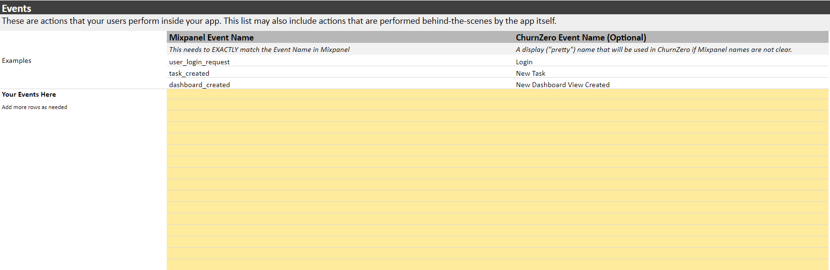Screen dimensions: 830x270
Task: Click the first yellow ChurnZero event input cell
Action: coord(671,94)
